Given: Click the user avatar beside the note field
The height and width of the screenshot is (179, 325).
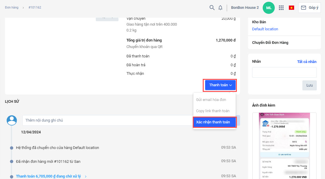Looking at the screenshot, I should (x=12, y=120).
